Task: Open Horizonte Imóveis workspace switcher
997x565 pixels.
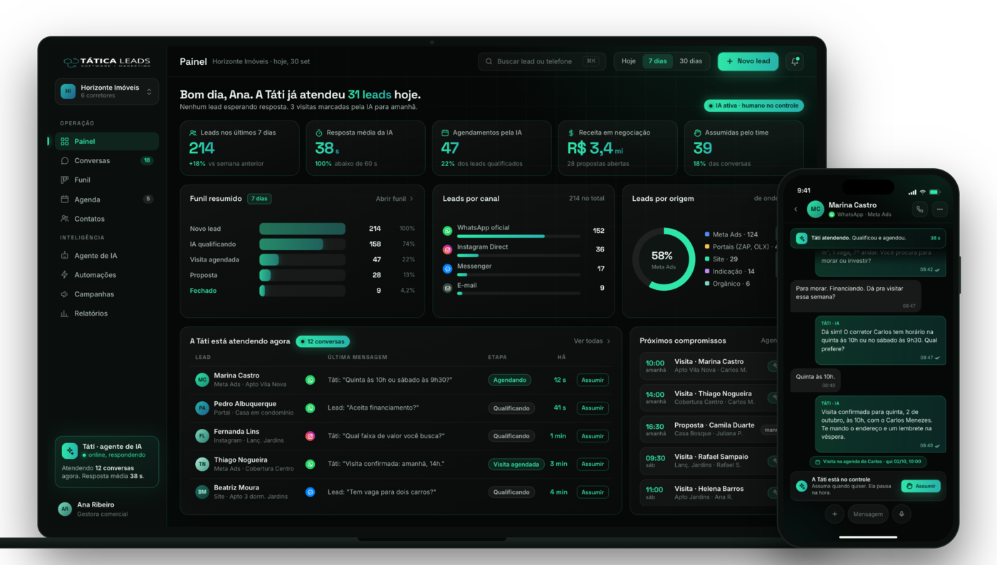Action: pyautogui.click(x=107, y=91)
